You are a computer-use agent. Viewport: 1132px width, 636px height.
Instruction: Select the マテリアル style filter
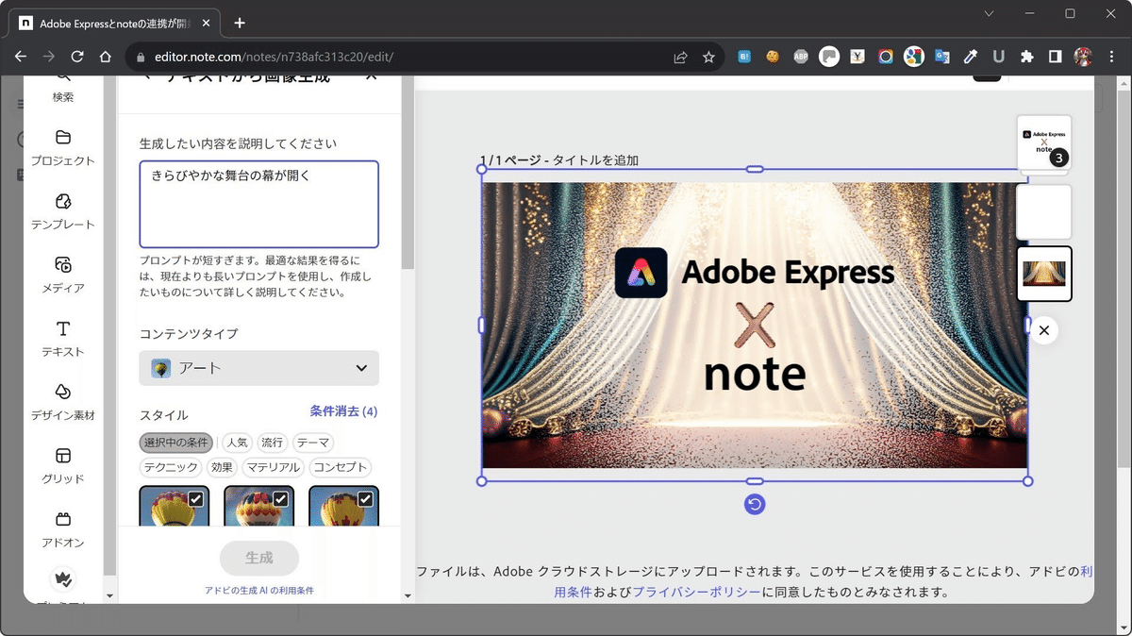[273, 467]
